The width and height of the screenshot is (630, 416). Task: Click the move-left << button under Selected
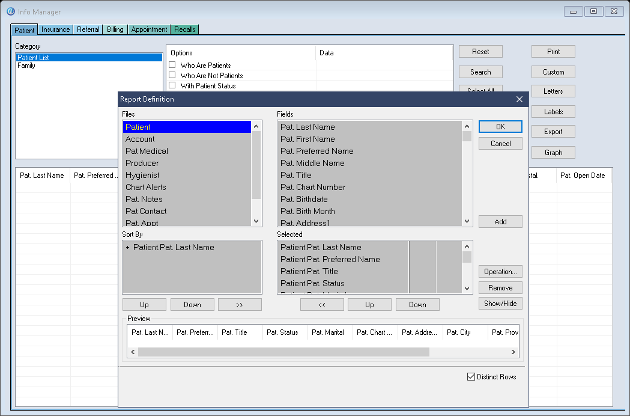click(x=322, y=305)
